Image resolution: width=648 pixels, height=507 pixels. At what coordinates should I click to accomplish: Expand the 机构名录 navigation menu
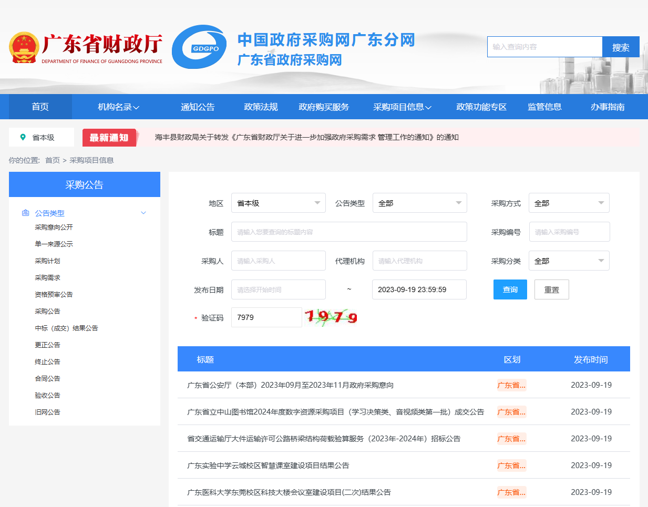(x=116, y=107)
